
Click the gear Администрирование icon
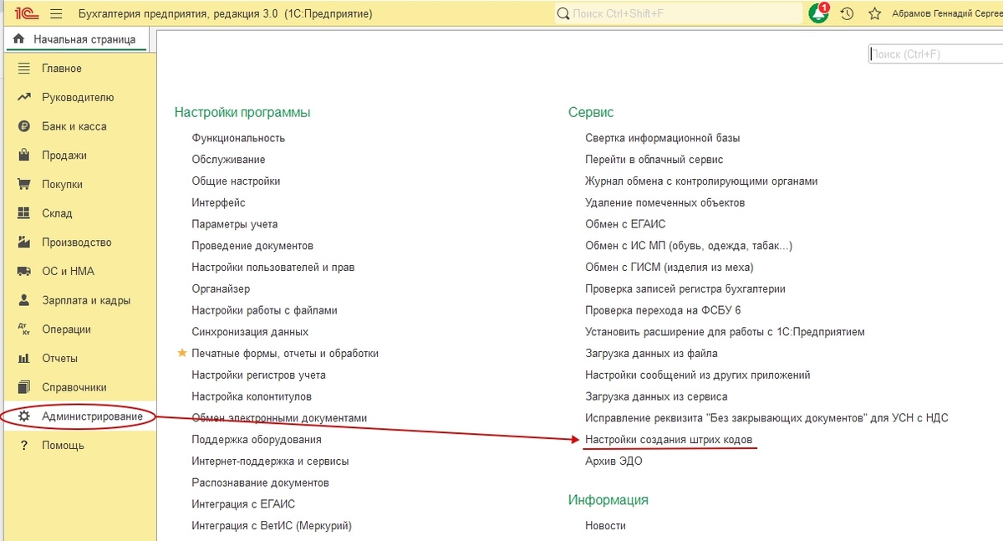[x=24, y=416]
